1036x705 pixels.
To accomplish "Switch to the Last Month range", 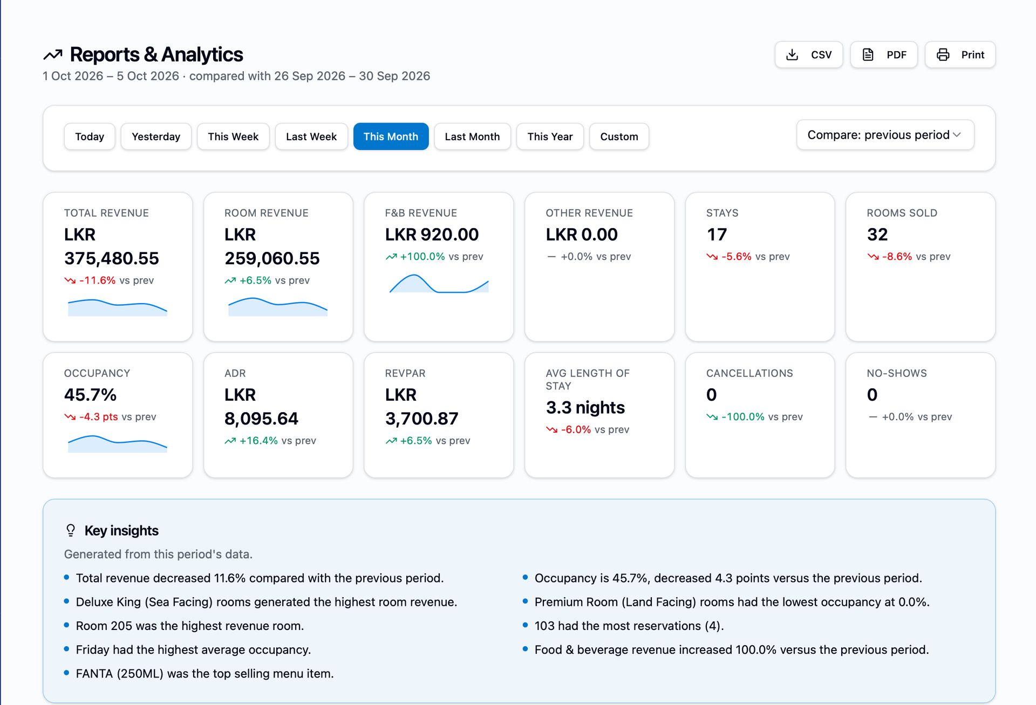I will coord(472,136).
